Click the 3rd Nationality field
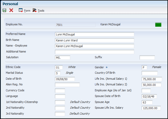 [x=60, y=114]
